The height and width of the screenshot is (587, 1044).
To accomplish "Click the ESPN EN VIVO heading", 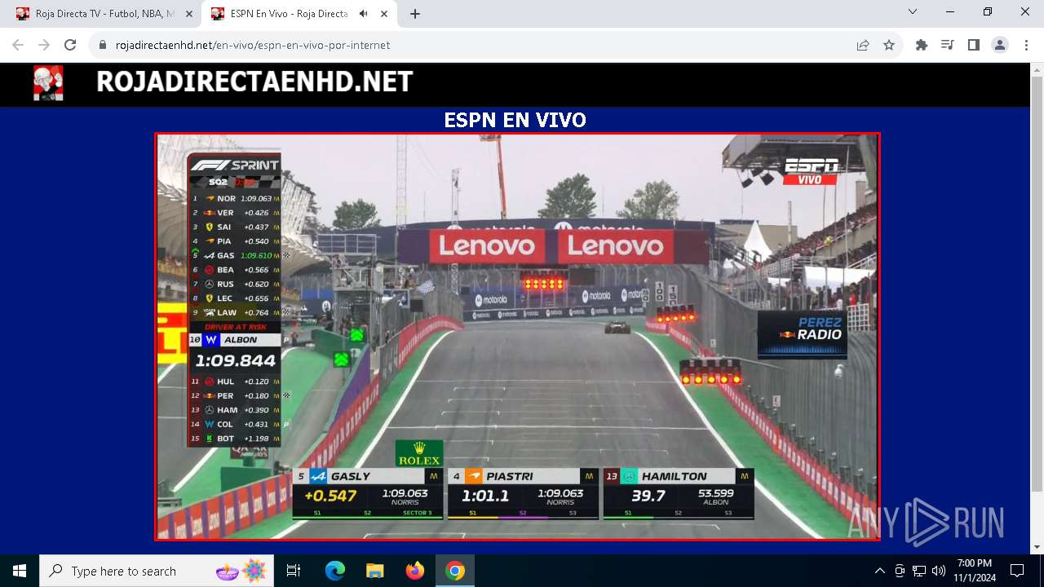I will (515, 120).
